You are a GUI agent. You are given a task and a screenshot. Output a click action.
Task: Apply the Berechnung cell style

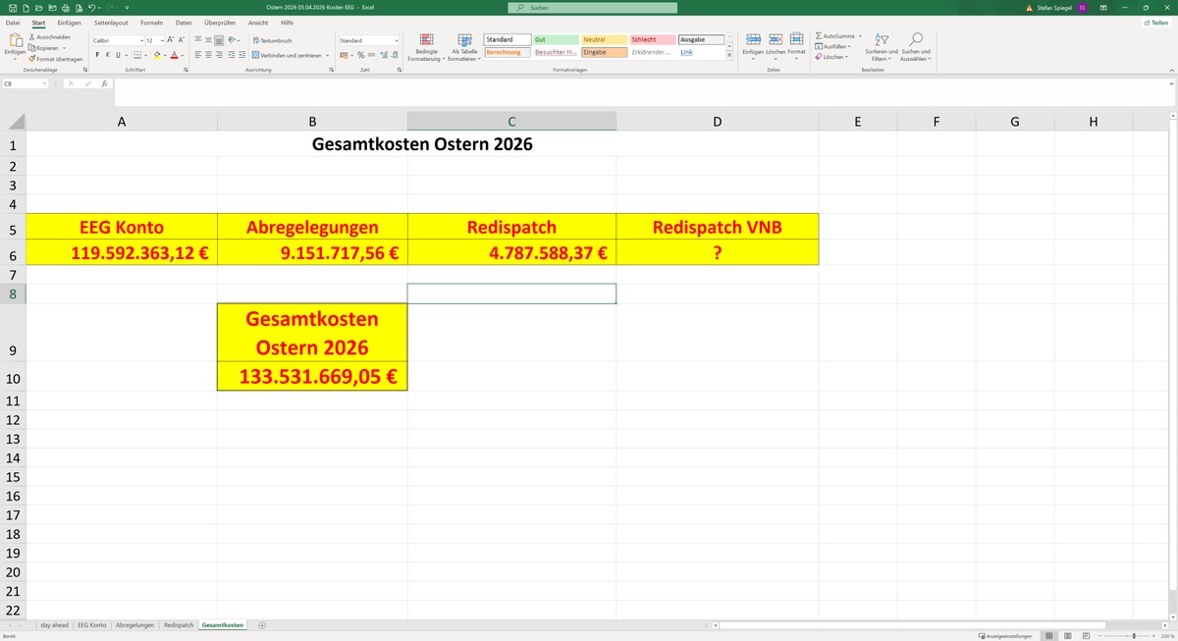[507, 52]
